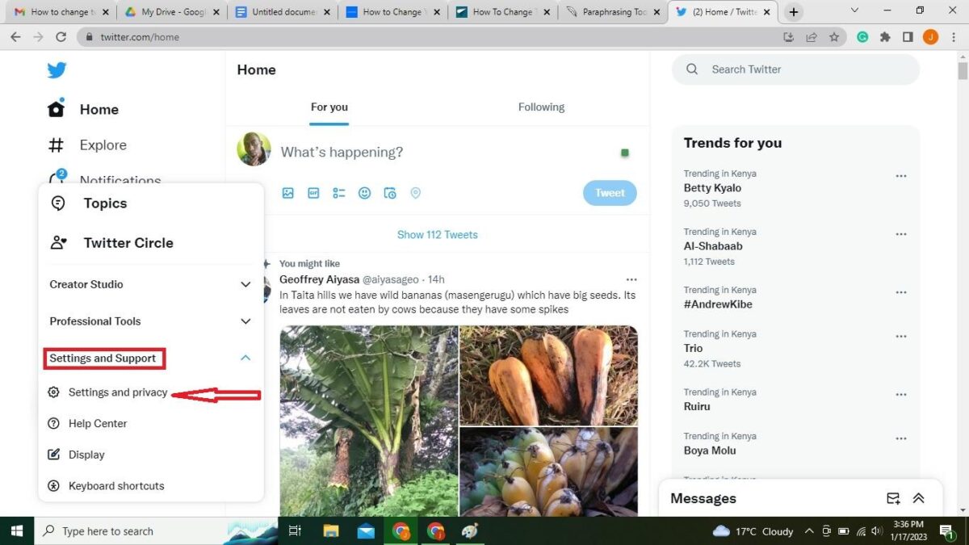The width and height of the screenshot is (969, 545).
Task: Open the #AndrewKibe trend
Action: 718,304
